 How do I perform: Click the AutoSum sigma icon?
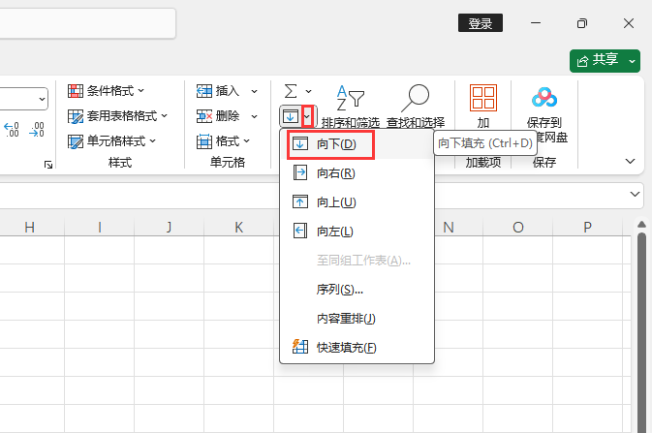click(291, 91)
